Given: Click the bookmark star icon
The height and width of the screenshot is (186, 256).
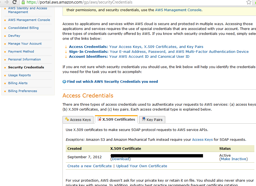Looking at the screenshot, I should click(x=249, y=2).
